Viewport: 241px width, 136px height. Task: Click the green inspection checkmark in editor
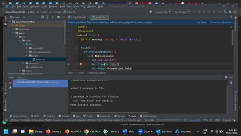[231, 27]
